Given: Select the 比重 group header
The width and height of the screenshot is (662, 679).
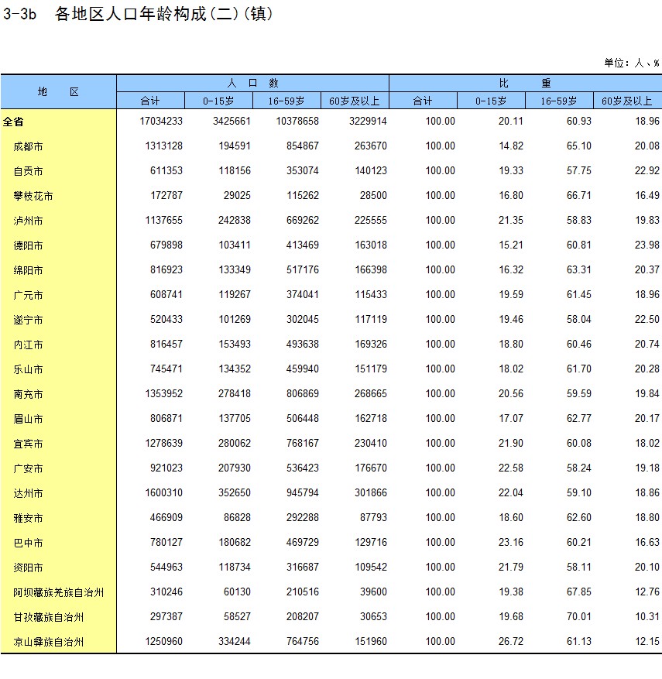Looking at the screenshot, I should tap(525, 83).
